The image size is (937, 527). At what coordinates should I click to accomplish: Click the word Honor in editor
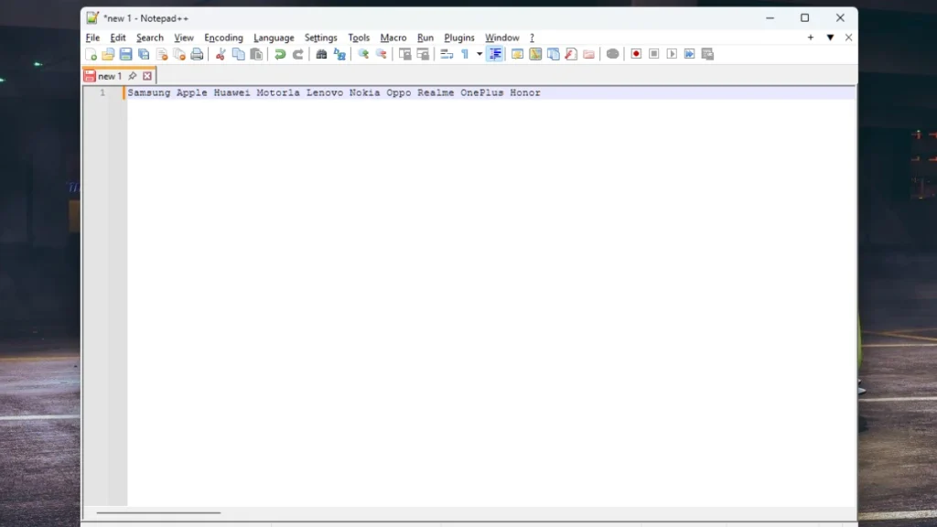tap(524, 92)
